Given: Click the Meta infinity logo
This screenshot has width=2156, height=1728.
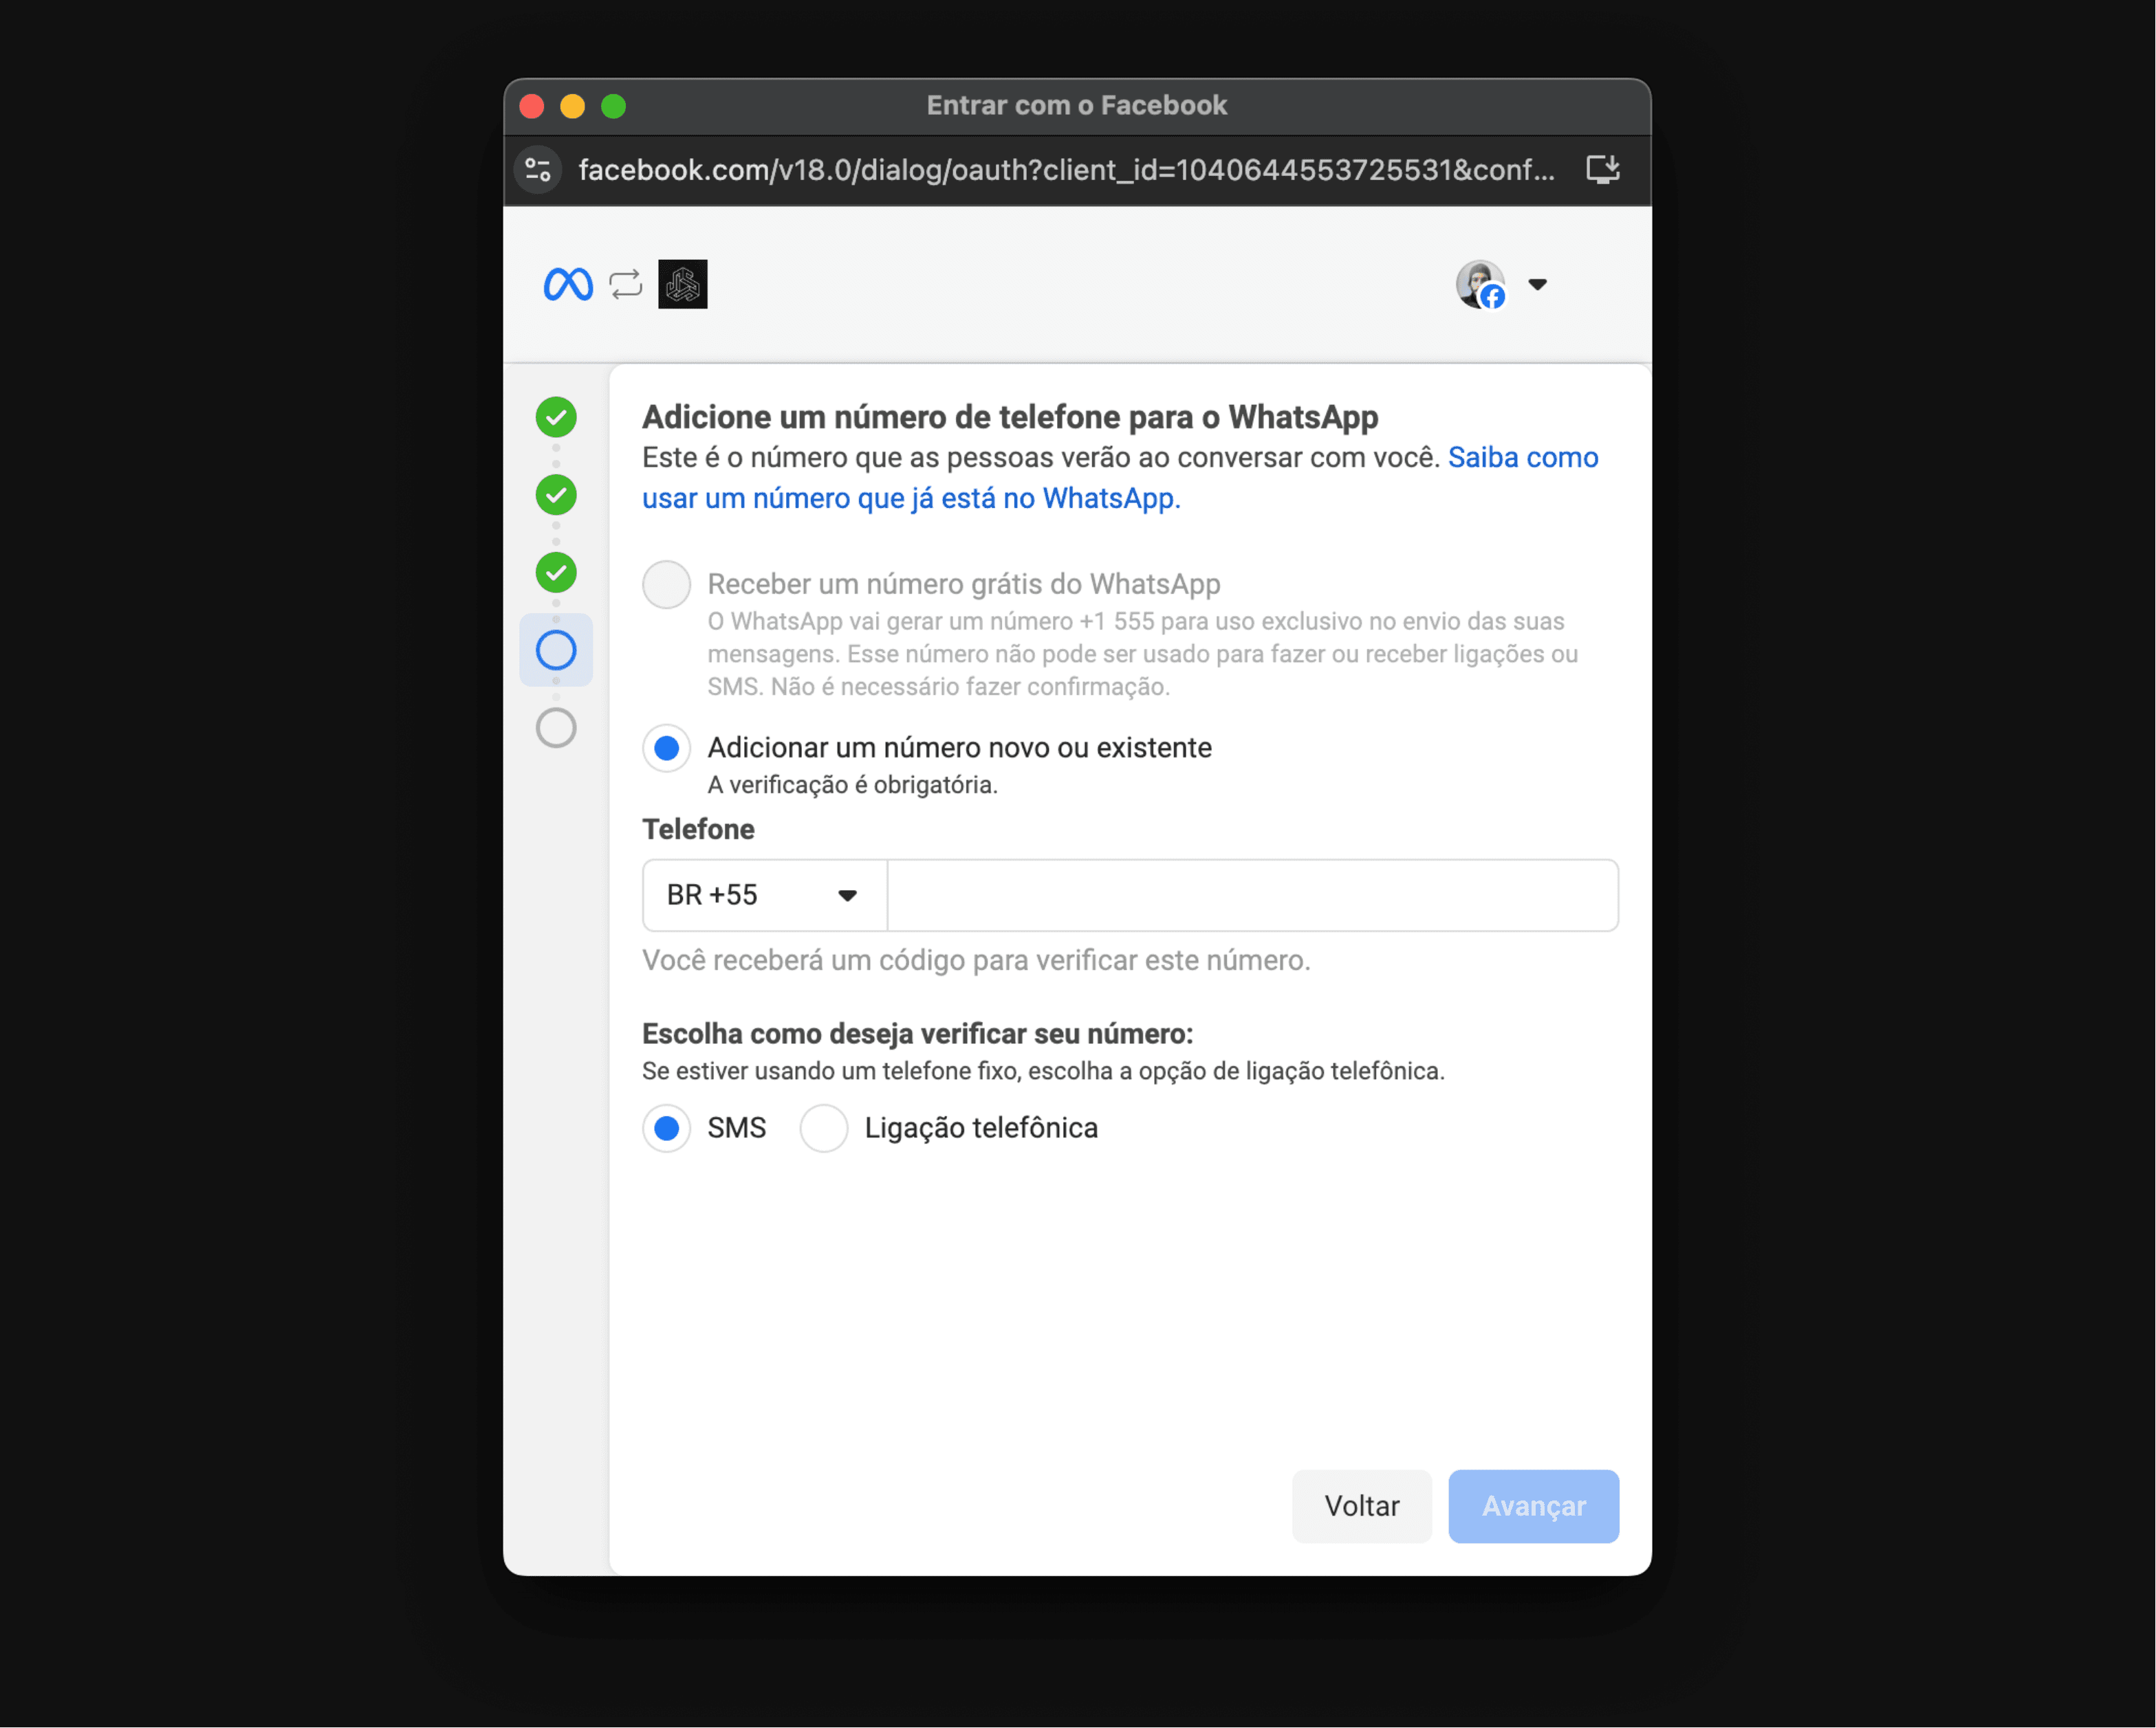Looking at the screenshot, I should click(x=567, y=285).
